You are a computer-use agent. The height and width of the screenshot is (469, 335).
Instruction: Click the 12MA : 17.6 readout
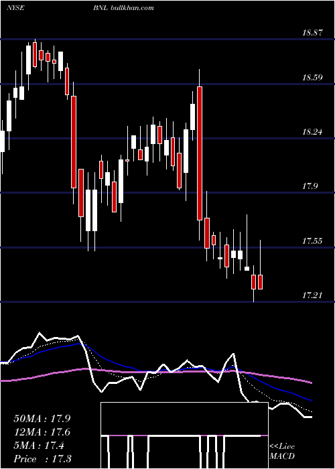pos(42,432)
